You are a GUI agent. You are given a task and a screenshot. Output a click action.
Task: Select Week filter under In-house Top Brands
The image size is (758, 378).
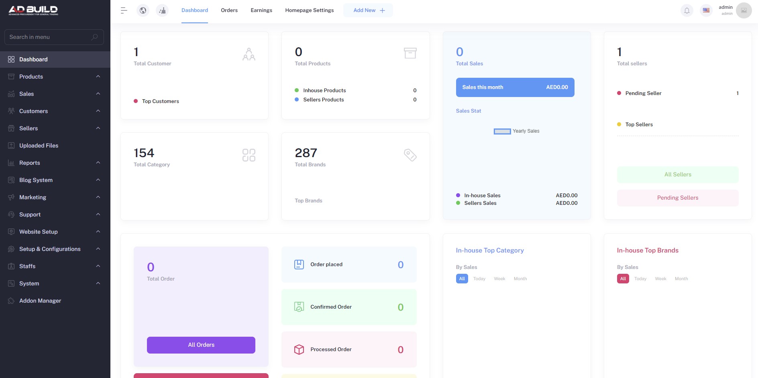click(x=660, y=279)
